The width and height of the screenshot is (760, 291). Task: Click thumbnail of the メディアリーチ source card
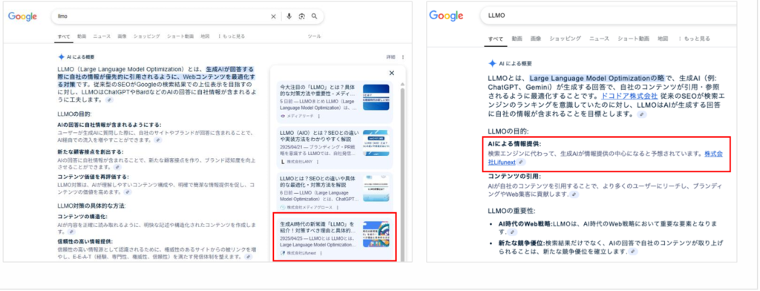pyautogui.click(x=376, y=97)
